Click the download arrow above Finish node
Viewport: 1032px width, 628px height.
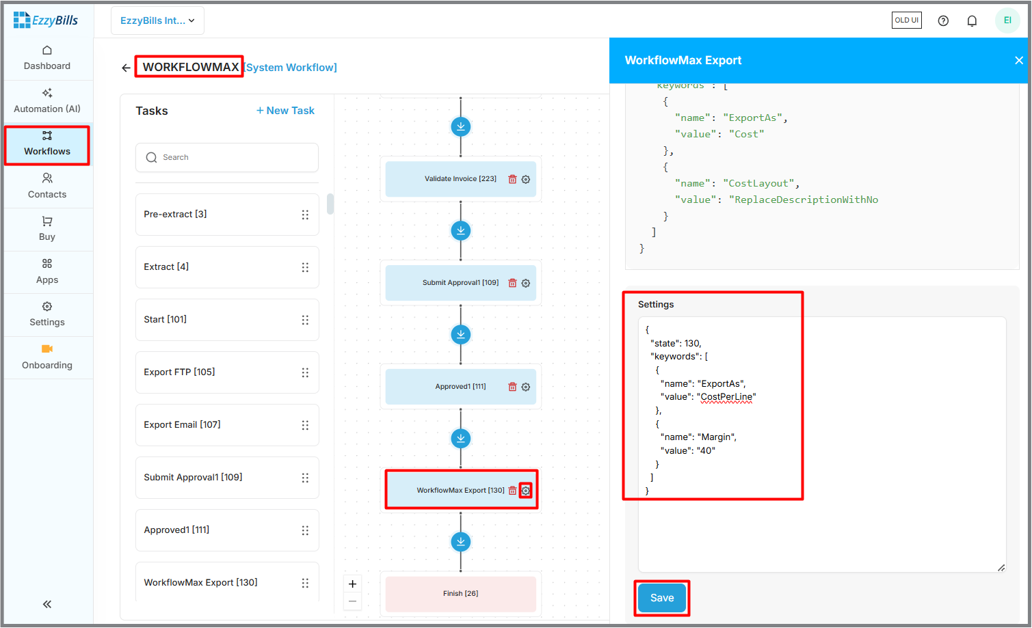click(x=461, y=542)
